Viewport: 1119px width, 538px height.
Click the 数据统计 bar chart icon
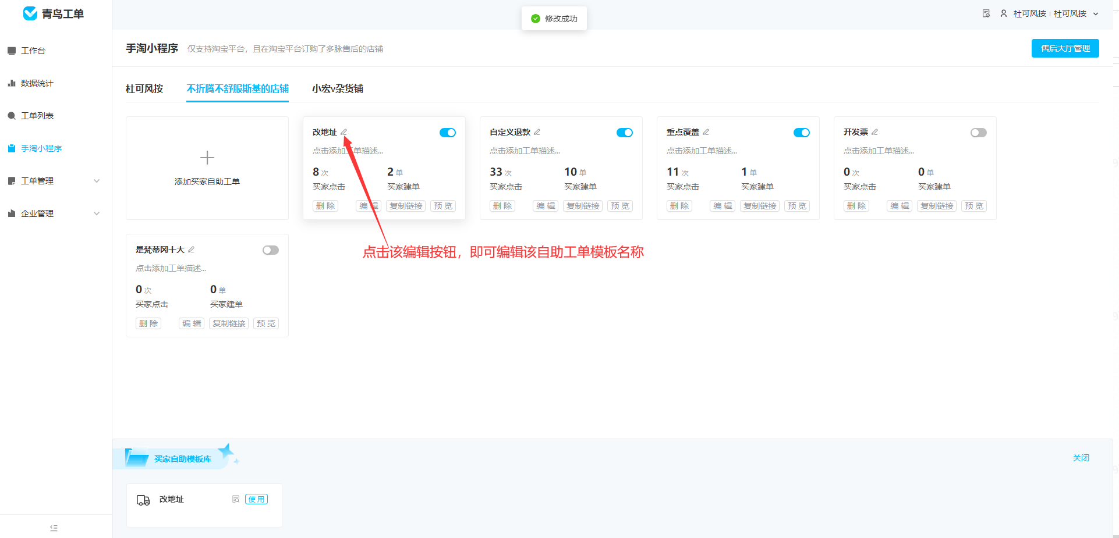click(12, 83)
